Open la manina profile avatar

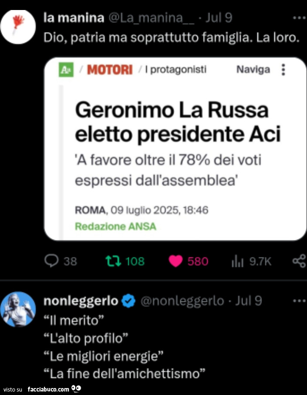coord(18,27)
